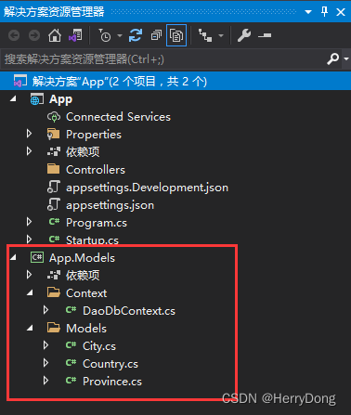Select the Properties folder label
Image resolution: width=351 pixels, height=415 pixels.
click(94, 135)
